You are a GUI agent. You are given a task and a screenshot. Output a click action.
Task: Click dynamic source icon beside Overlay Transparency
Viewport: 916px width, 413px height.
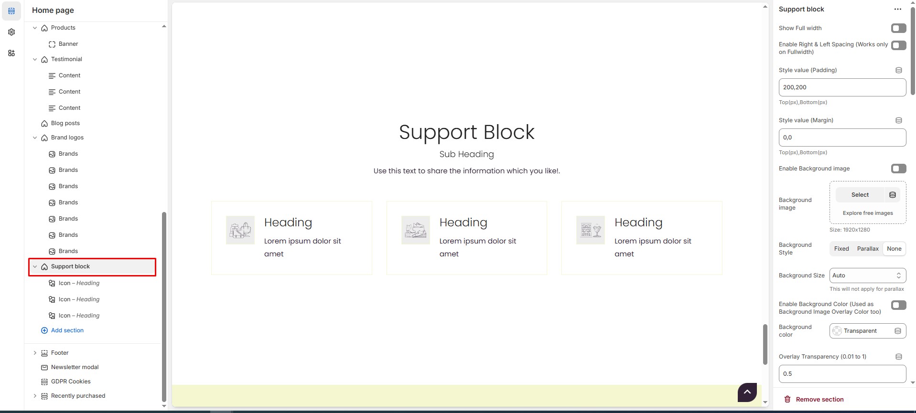pos(898,357)
